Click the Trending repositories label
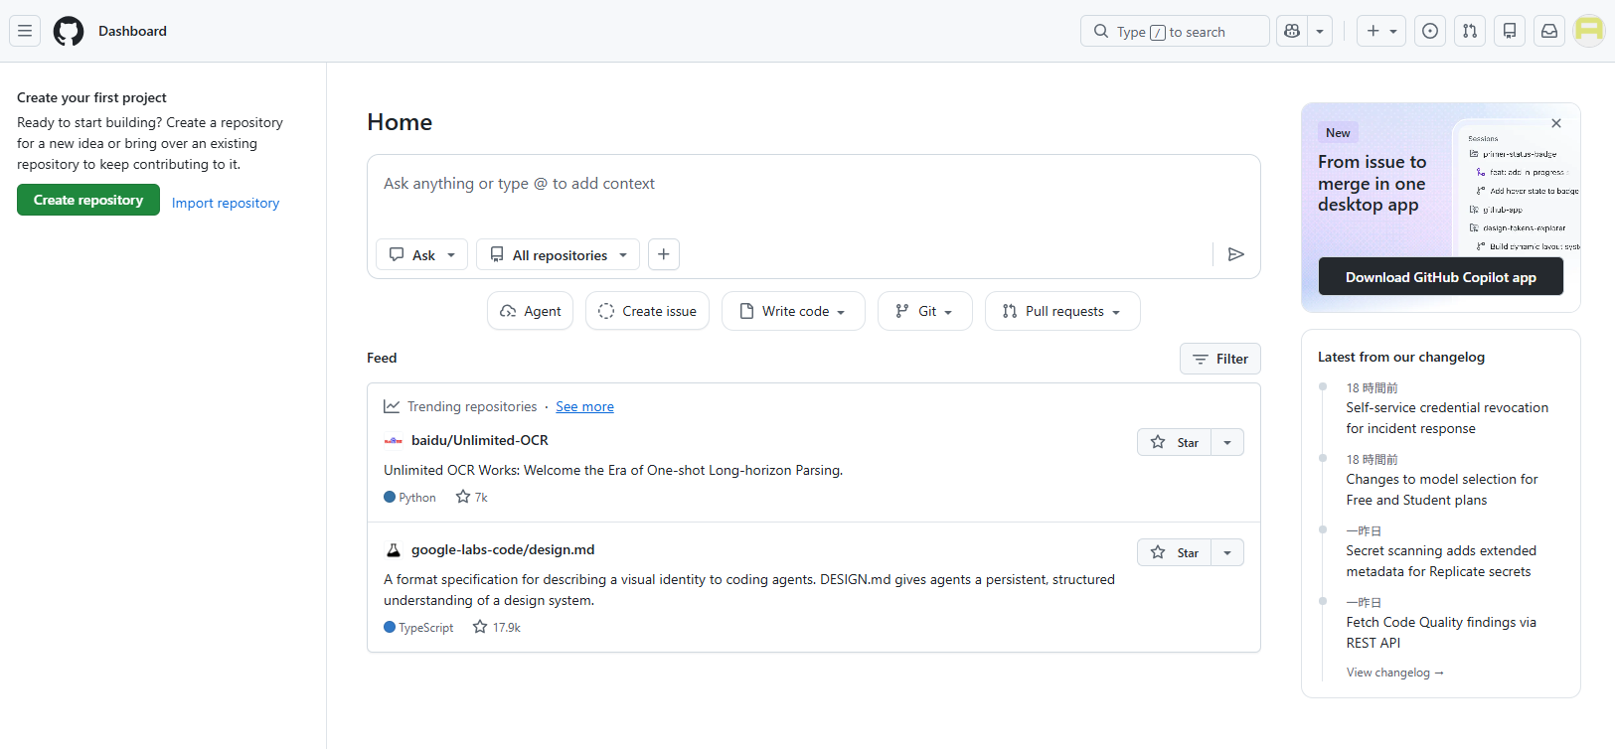Screen dimensions: 1615x749 tap(472, 406)
